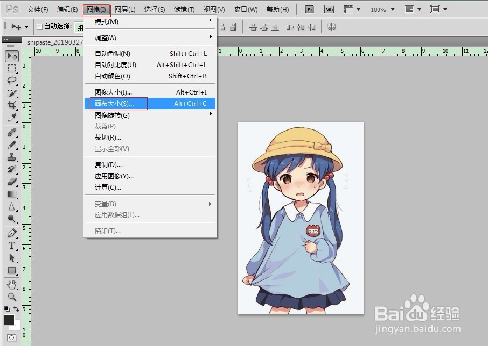The image size is (488, 346).
Task: Click Auto-Align Layers icon in options bar
Action: (332, 27)
